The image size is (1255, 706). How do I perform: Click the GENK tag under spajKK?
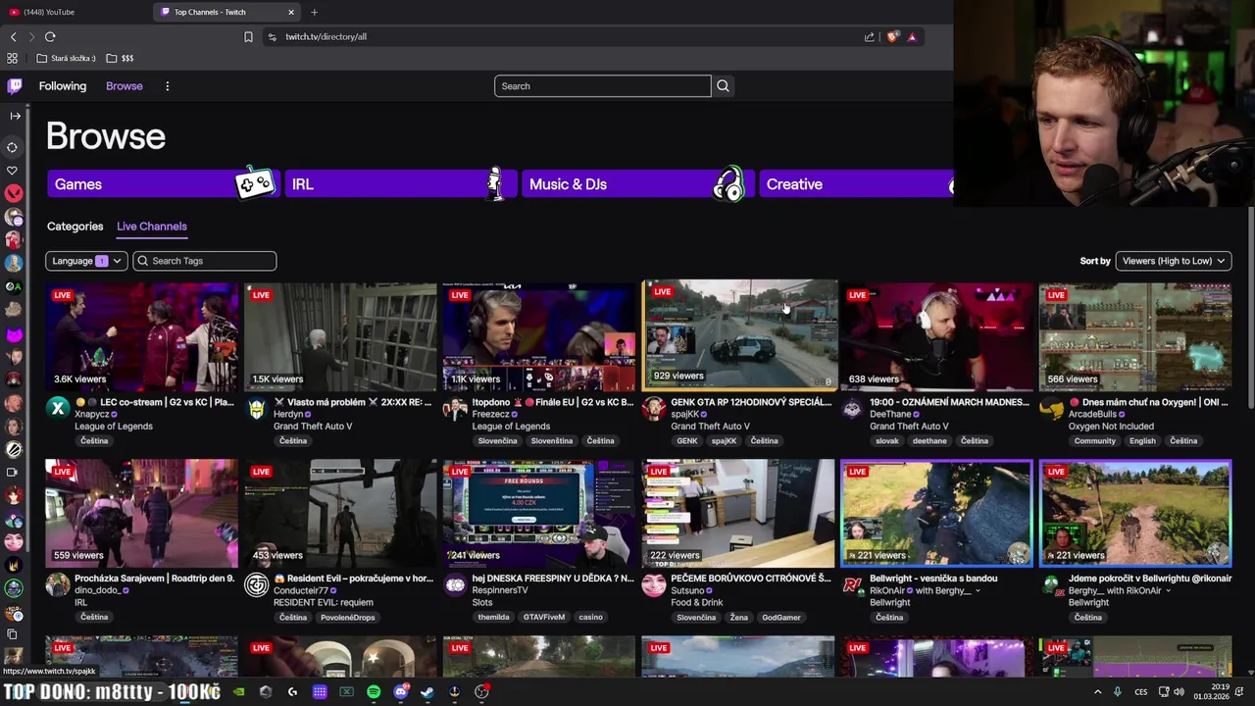click(x=687, y=441)
